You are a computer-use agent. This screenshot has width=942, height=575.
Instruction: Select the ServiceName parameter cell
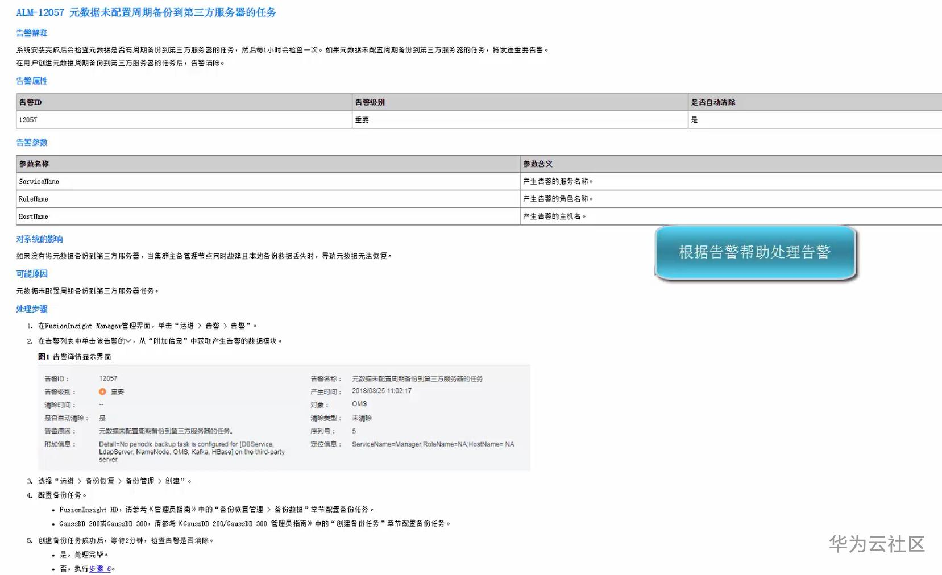click(268, 181)
